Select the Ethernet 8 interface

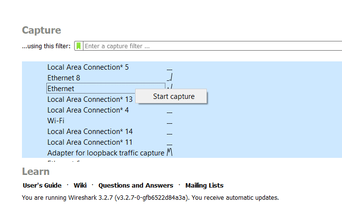(x=63, y=78)
